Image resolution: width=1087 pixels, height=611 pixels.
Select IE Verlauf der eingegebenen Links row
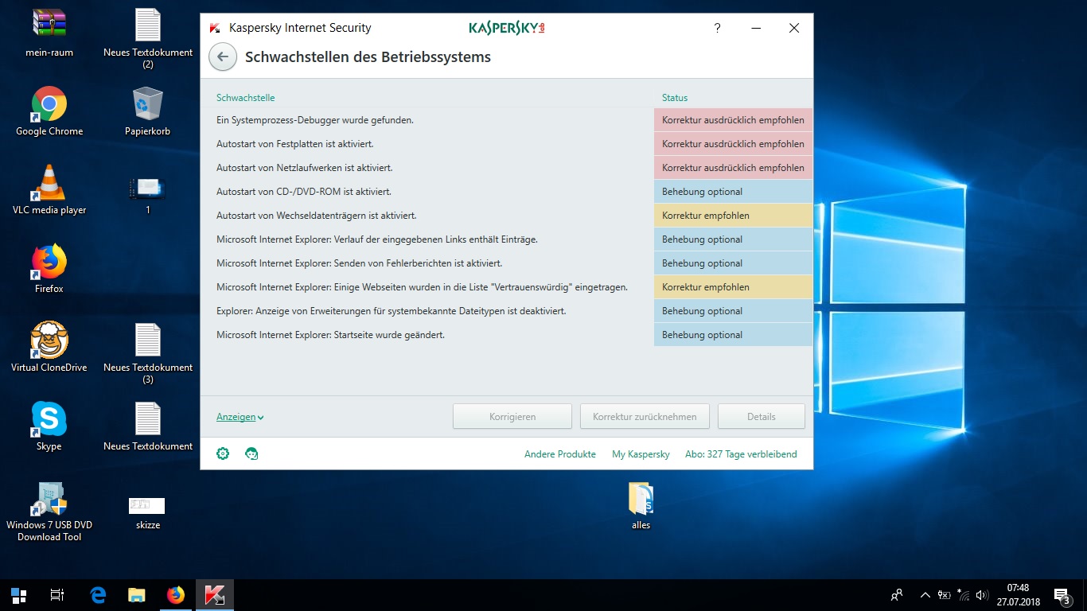pos(507,239)
